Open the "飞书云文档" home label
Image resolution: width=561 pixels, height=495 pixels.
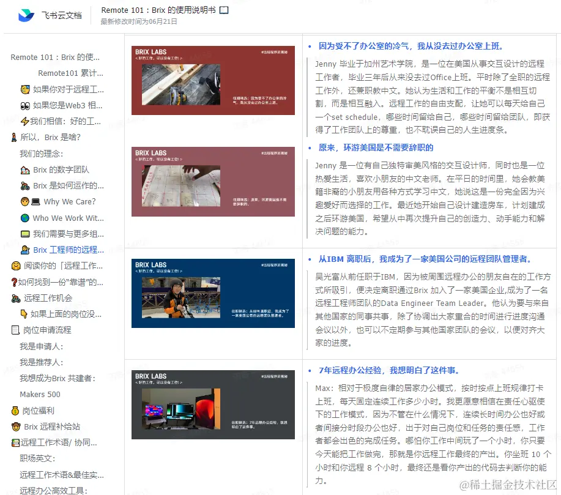[61, 15]
